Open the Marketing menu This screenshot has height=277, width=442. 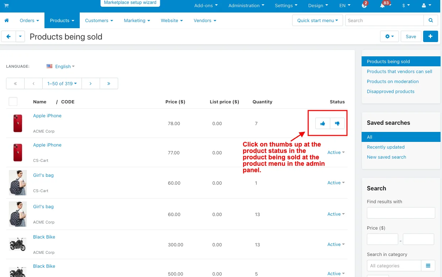tap(137, 20)
